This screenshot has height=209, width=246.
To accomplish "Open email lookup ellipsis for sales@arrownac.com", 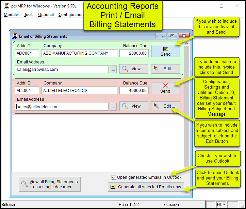I will click(113, 69).
